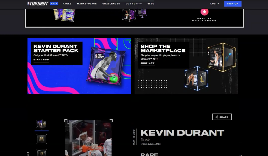Click the Share button
268x156 pixels.
pos(222,117)
